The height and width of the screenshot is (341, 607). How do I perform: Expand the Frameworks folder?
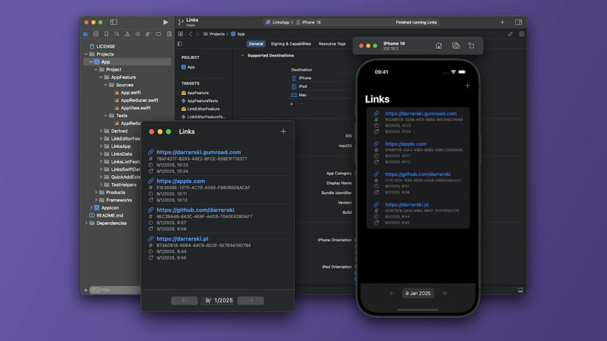coord(96,200)
